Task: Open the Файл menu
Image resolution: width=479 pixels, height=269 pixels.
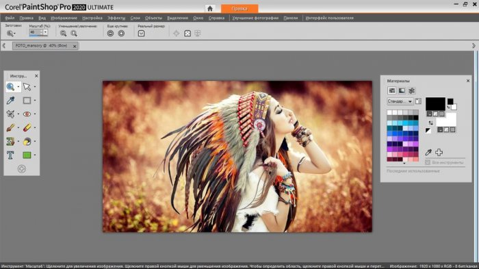Action: tap(10, 18)
